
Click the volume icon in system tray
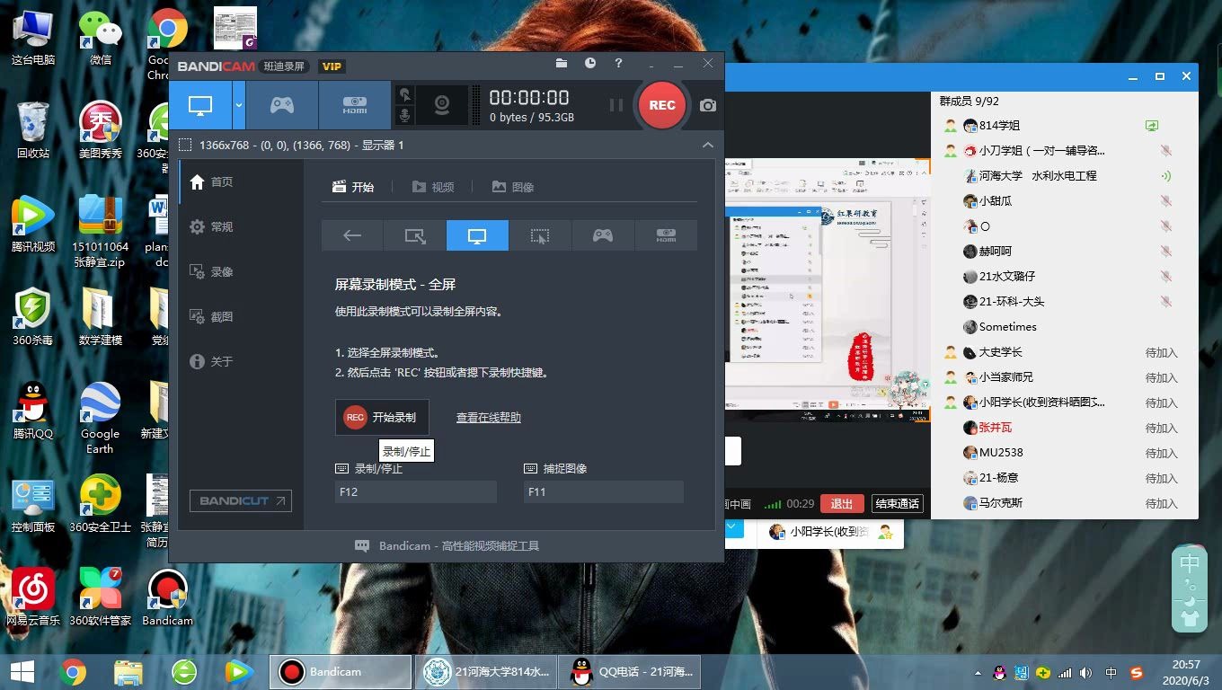click(x=1086, y=672)
